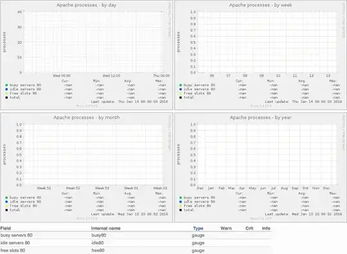Viewport: 347px width, 254px height.
Task: Click blue idle servers swatch in week graph
Action: pos(181,89)
